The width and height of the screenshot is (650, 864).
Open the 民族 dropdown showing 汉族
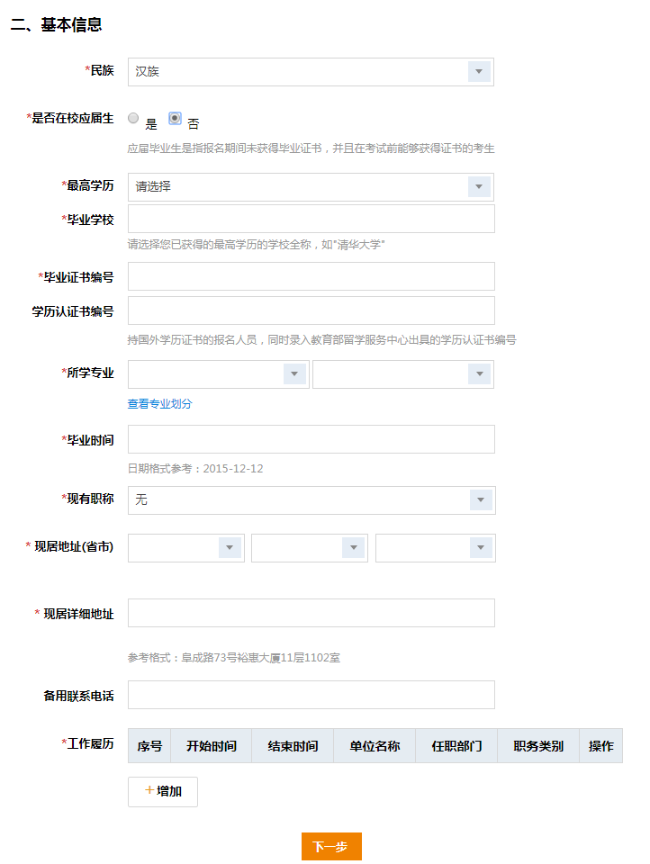[x=311, y=72]
